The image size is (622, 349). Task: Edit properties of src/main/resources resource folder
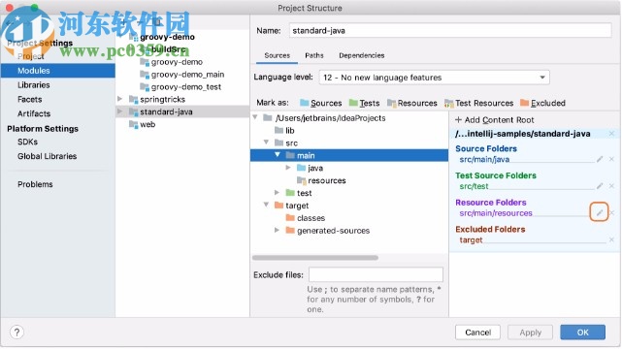click(600, 212)
